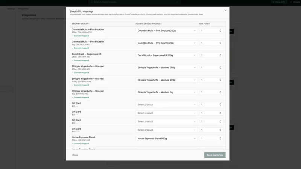The image size is (301, 169).
Task: Open product dropdown showing Colombia Huila Pink Bourbon 1kg
Action: coord(166,43)
